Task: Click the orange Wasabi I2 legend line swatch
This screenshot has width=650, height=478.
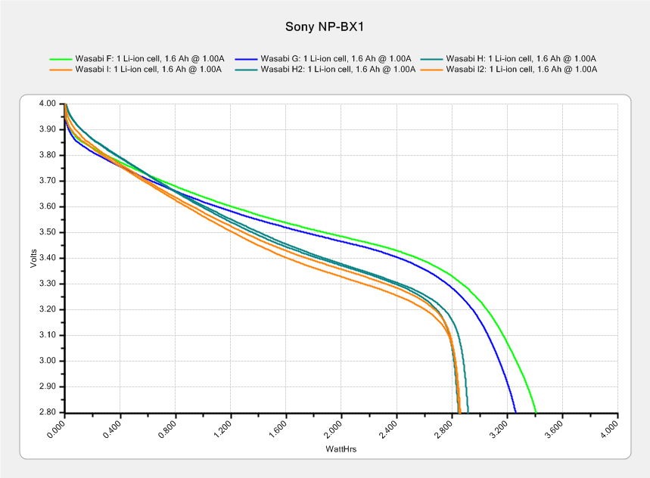Action: coord(431,69)
